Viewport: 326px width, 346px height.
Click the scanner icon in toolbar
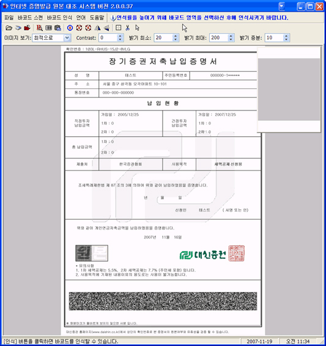[18, 28]
